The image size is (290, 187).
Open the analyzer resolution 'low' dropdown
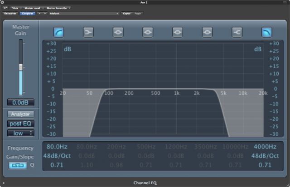point(20,133)
